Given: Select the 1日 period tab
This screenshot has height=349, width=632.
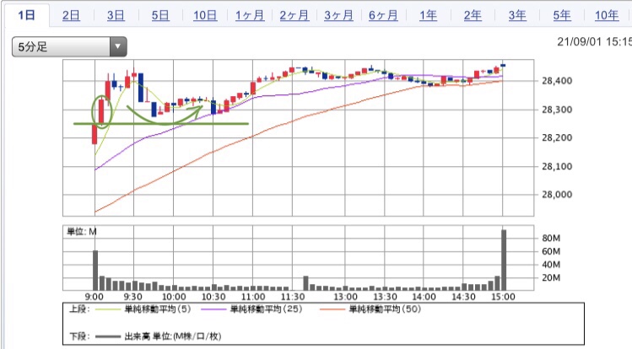Looking at the screenshot, I should coord(27,15).
